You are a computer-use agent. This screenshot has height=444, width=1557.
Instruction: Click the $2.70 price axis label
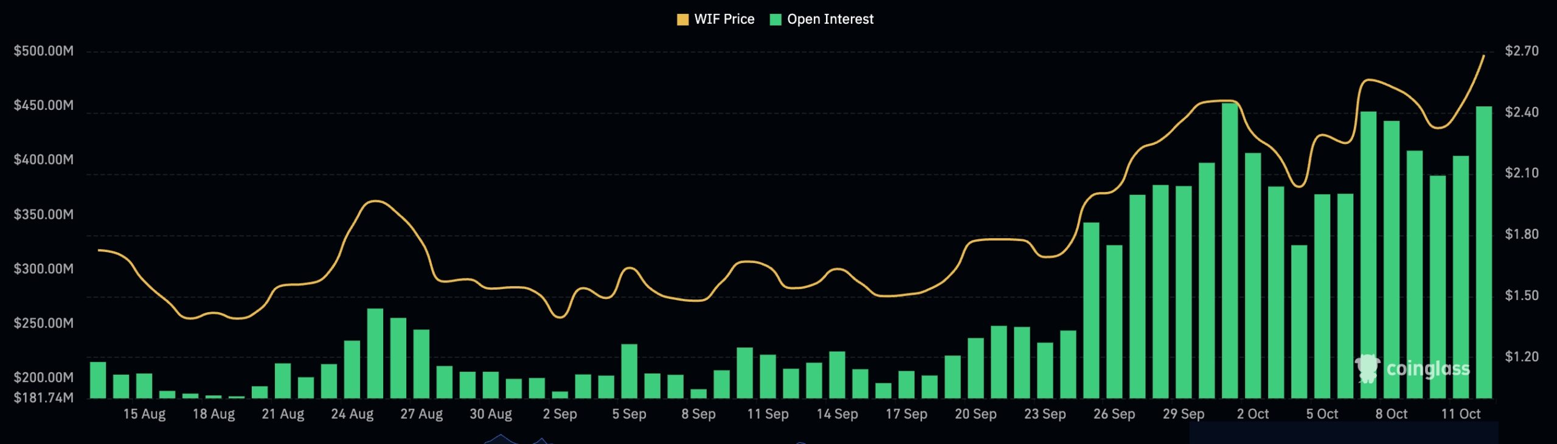pyautogui.click(x=1522, y=51)
